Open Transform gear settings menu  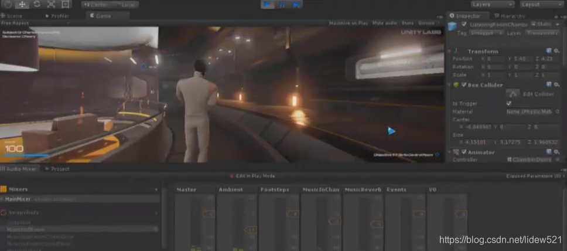point(557,51)
